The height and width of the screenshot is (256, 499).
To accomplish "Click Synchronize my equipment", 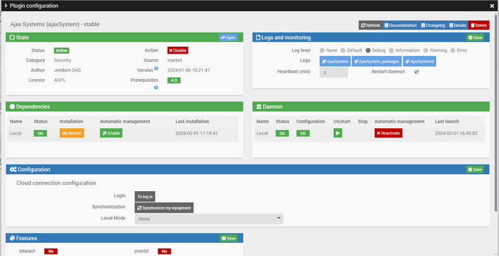I will pos(164,208).
